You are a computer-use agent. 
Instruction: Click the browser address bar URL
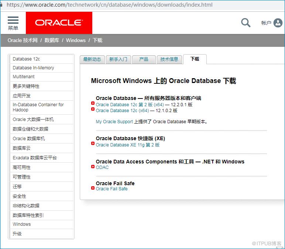(x=109, y=5)
